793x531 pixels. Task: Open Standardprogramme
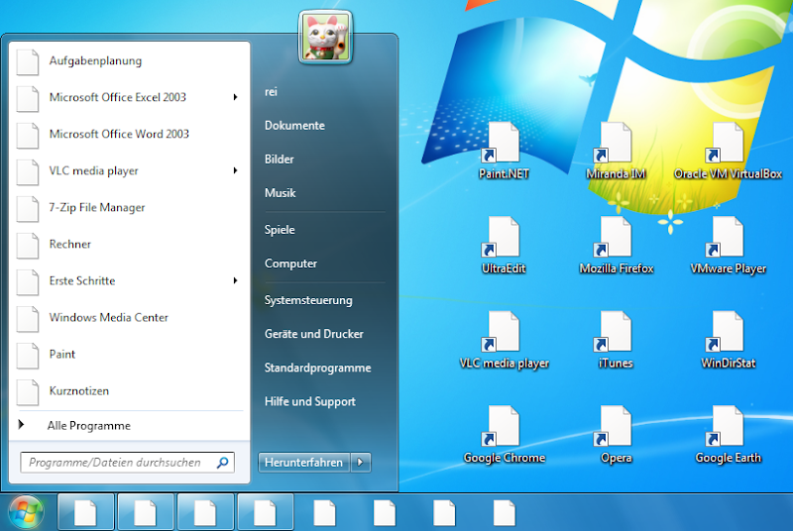coord(317,368)
